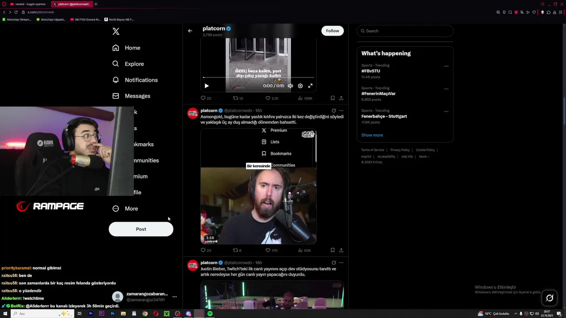Screen dimensions: 566x318
Task: Open account menu dots beside zamarangozabaran
Action: click(x=175, y=297)
